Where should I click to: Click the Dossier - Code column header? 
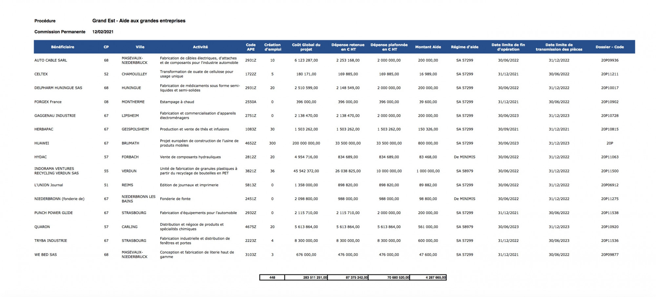coord(609,47)
